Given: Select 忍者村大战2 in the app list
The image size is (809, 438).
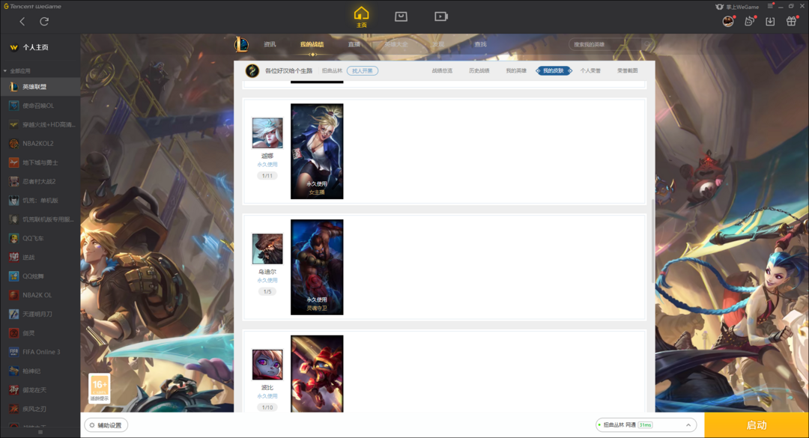Looking at the screenshot, I should click(x=40, y=182).
